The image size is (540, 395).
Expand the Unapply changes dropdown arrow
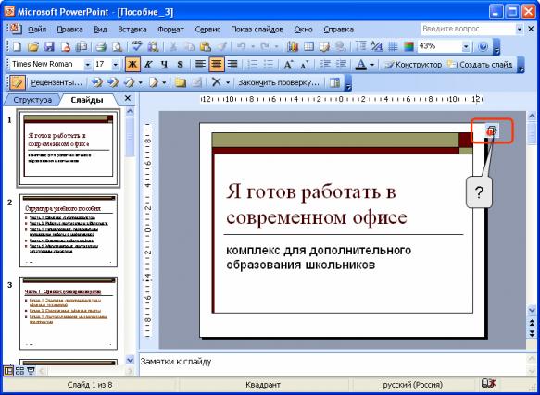(164, 82)
